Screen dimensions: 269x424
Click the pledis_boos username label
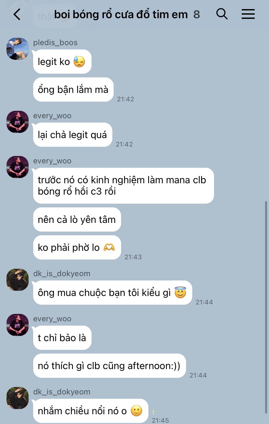[55, 43]
